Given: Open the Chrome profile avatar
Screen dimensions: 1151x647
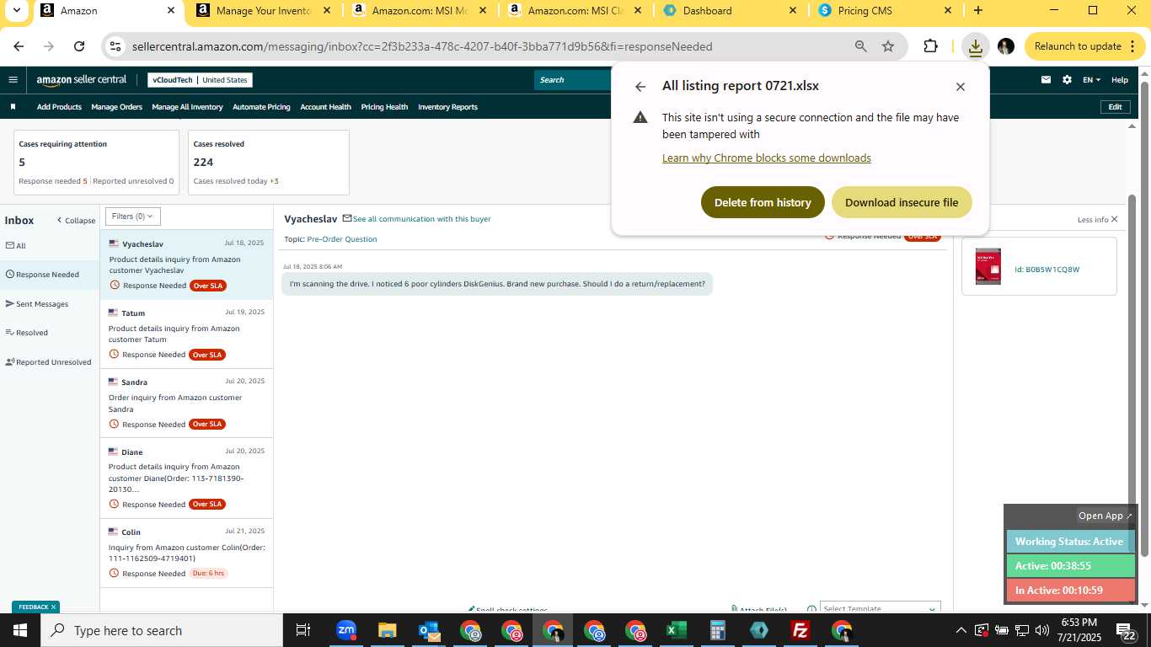Looking at the screenshot, I should (1006, 46).
